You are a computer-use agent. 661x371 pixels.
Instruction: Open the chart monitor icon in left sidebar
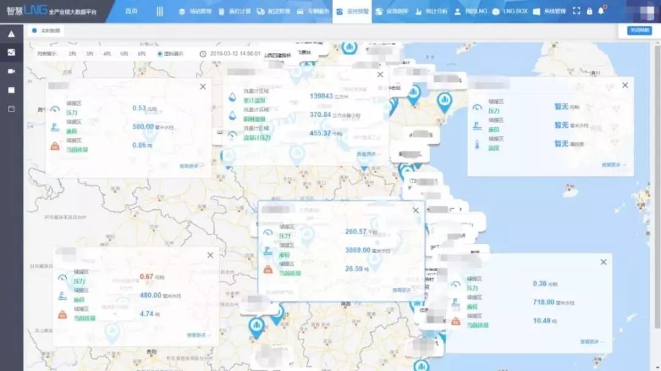click(11, 52)
